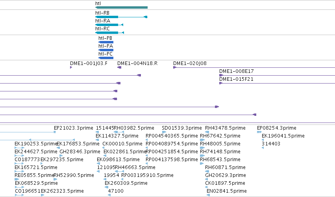Click the RP004251854.5prime label

point(172,152)
